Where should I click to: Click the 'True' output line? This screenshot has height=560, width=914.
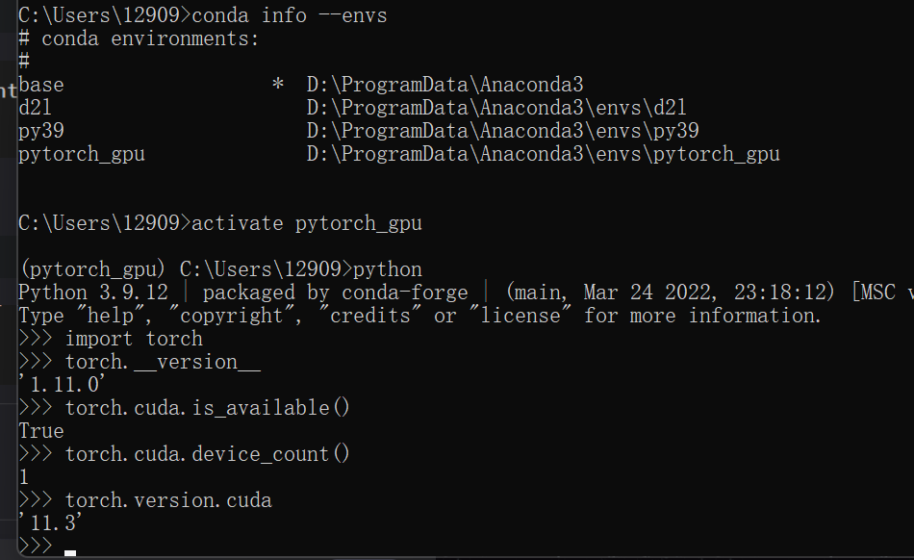coord(41,431)
